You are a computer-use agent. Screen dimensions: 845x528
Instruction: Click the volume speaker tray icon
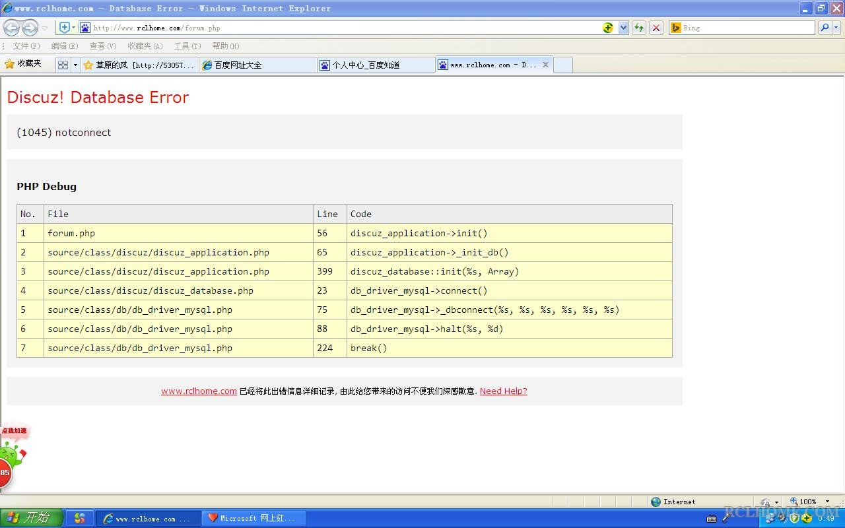782,519
